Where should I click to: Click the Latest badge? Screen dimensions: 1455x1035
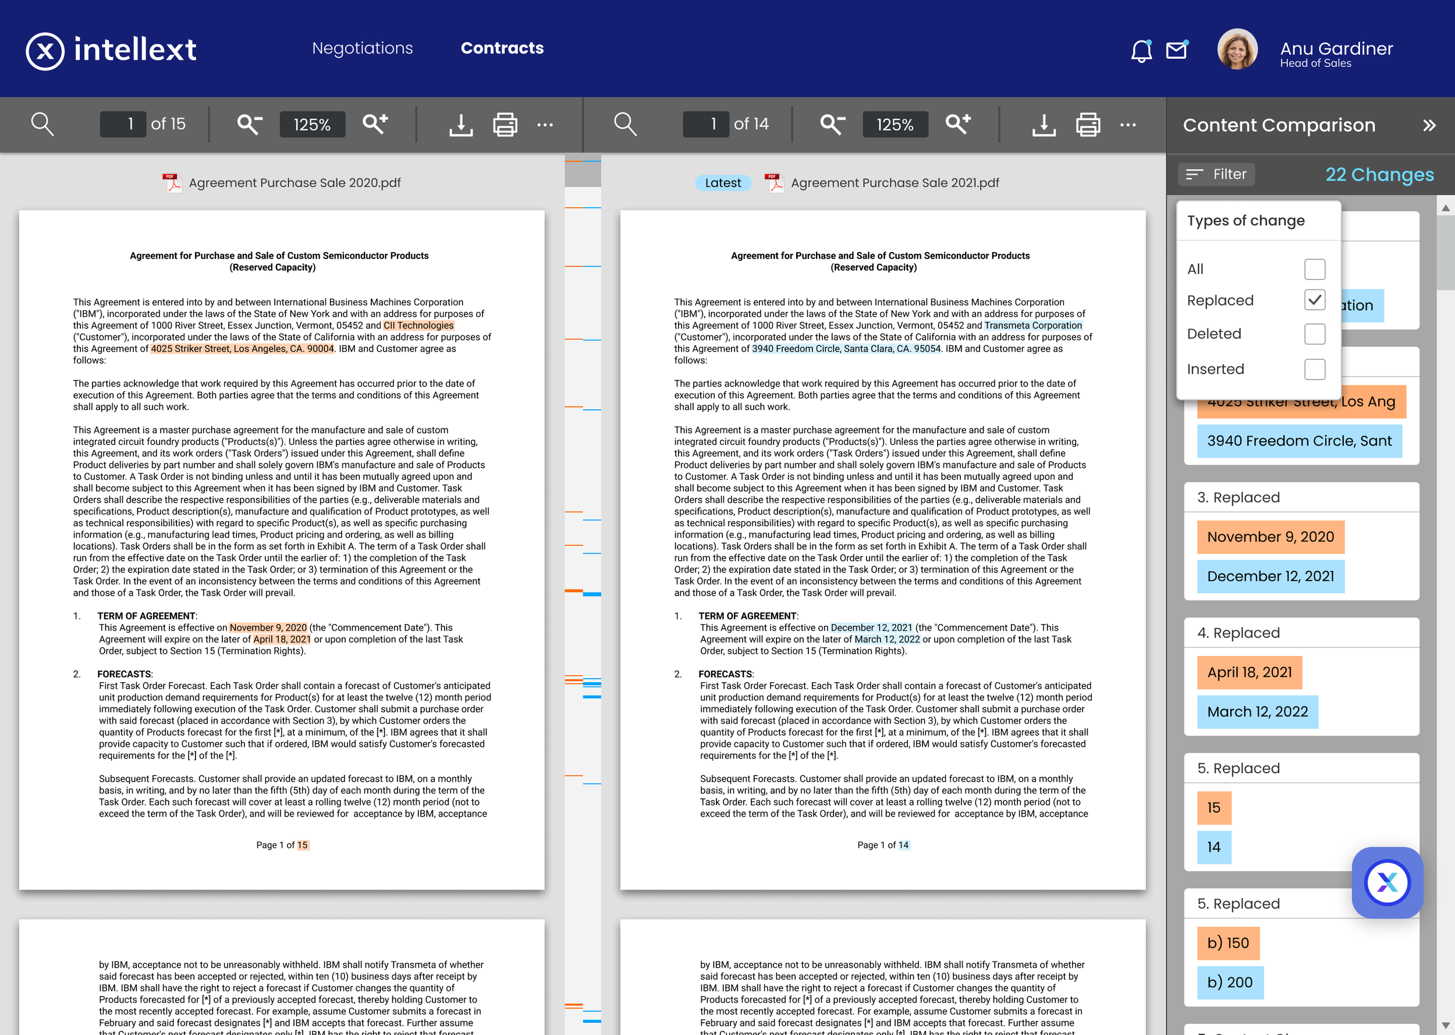point(722,183)
